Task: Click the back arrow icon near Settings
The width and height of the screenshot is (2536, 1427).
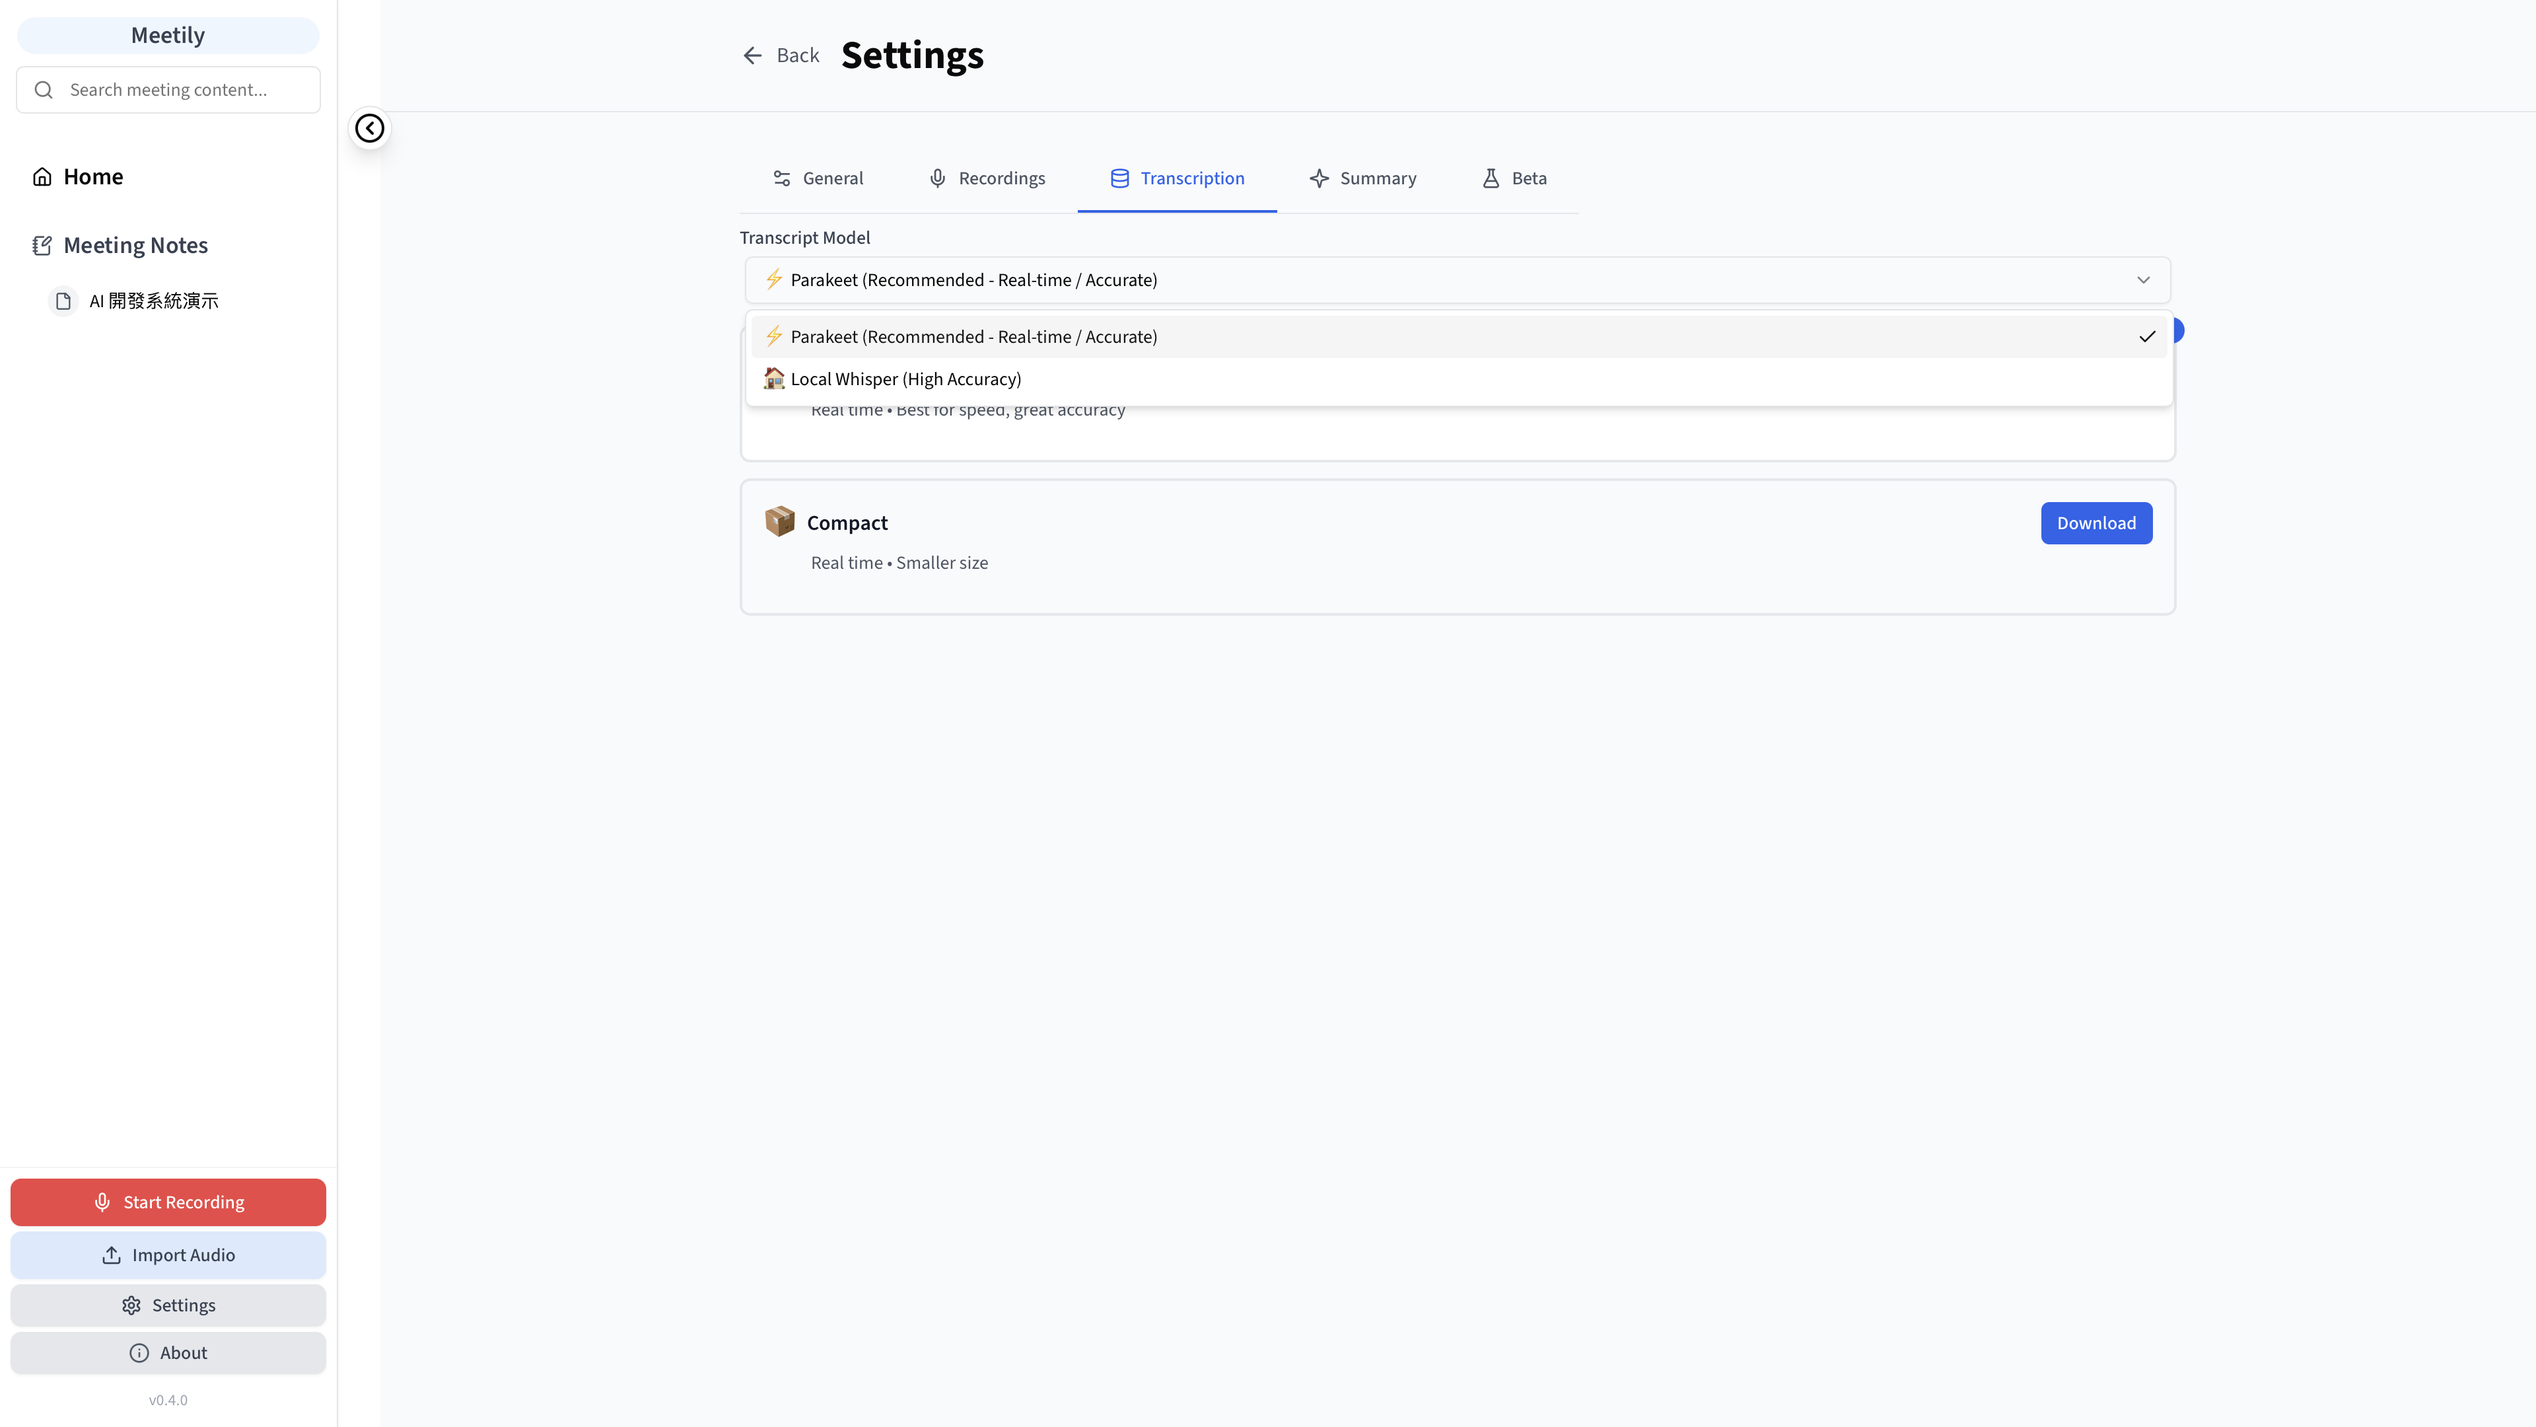Action: (x=752, y=55)
